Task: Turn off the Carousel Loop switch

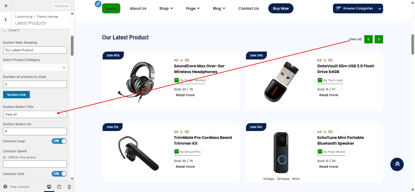Action: pyautogui.click(x=59, y=141)
